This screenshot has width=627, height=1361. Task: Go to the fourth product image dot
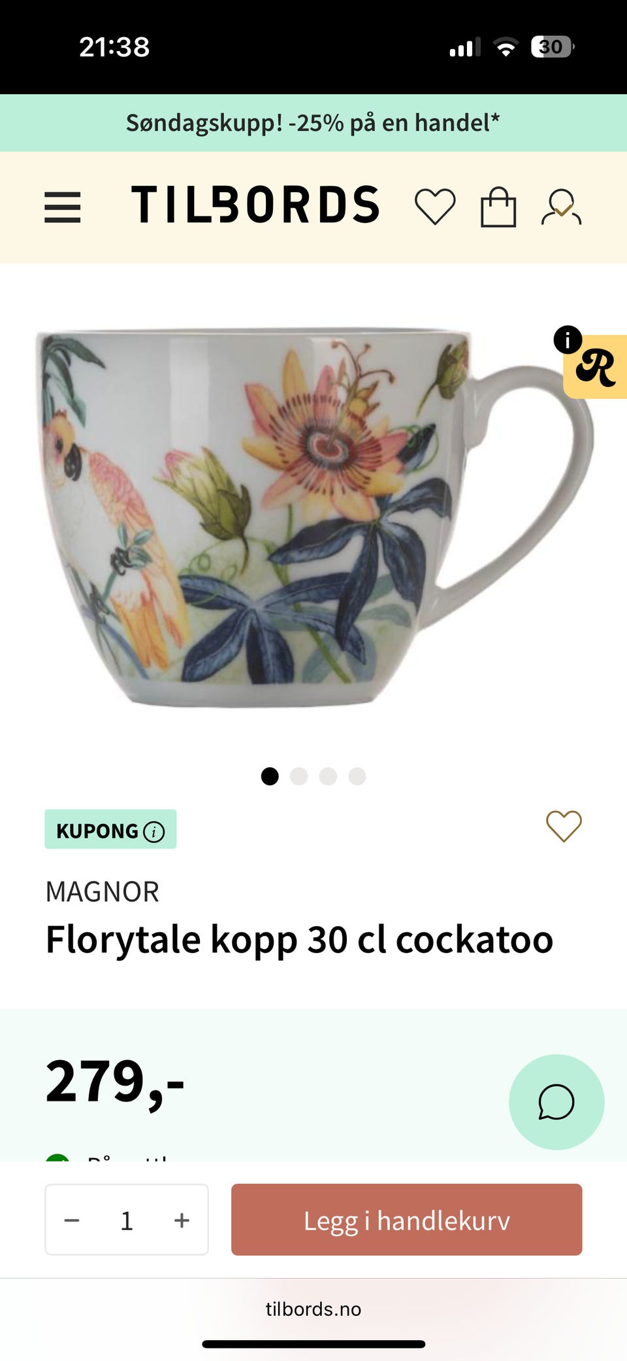(x=357, y=776)
